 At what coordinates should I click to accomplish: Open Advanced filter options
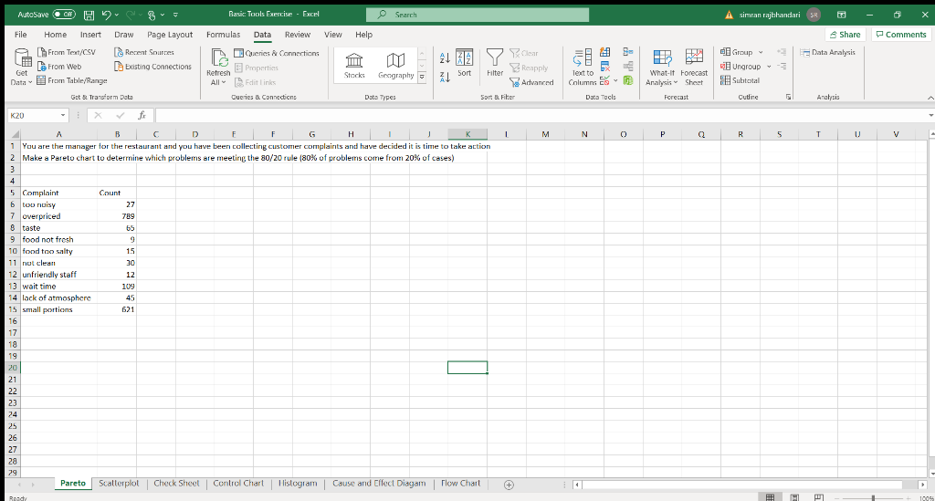pos(531,82)
